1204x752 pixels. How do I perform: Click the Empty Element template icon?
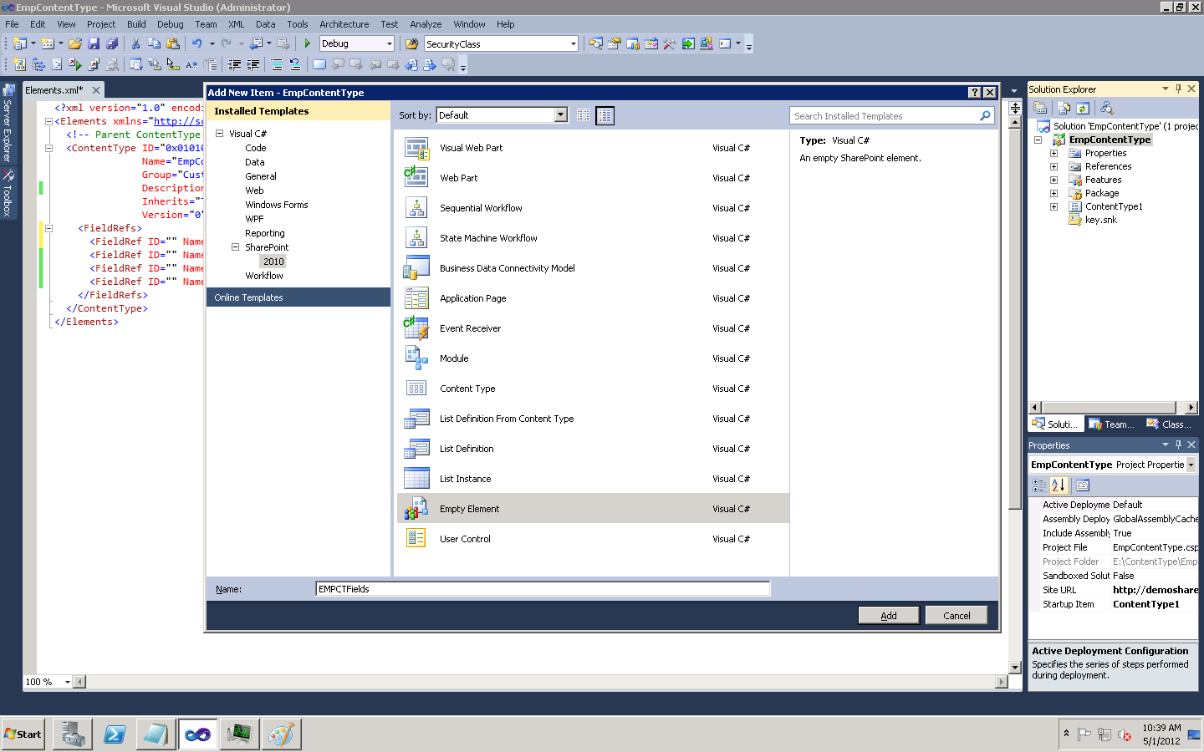(416, 508)
